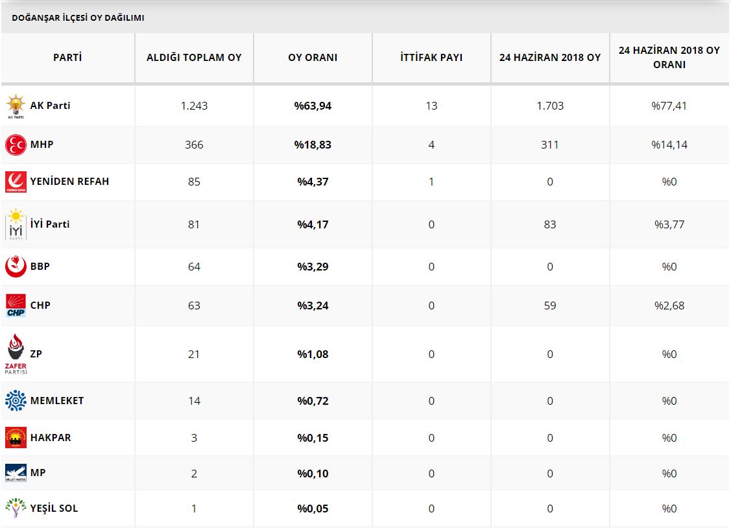Click the 24 HAZİRAN 2018 OY ORANI header
The width and height of the screenshot is (731, 528).
(x=669, y=58)
